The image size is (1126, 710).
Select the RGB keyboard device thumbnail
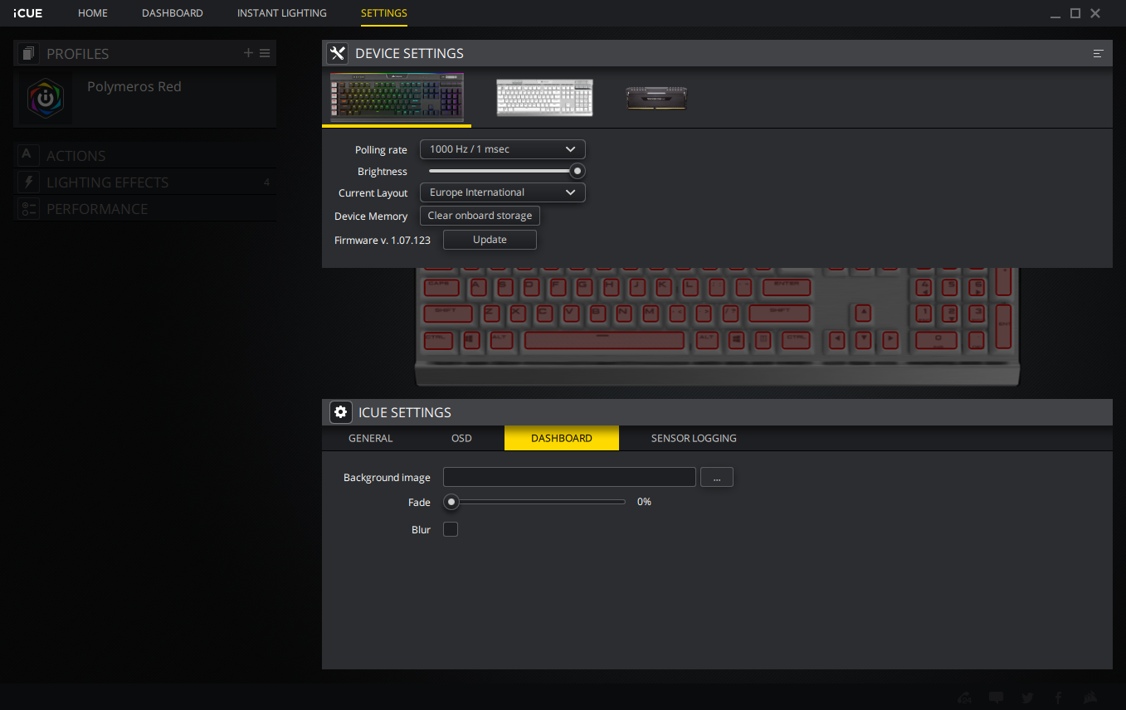(x=397, y=99)
